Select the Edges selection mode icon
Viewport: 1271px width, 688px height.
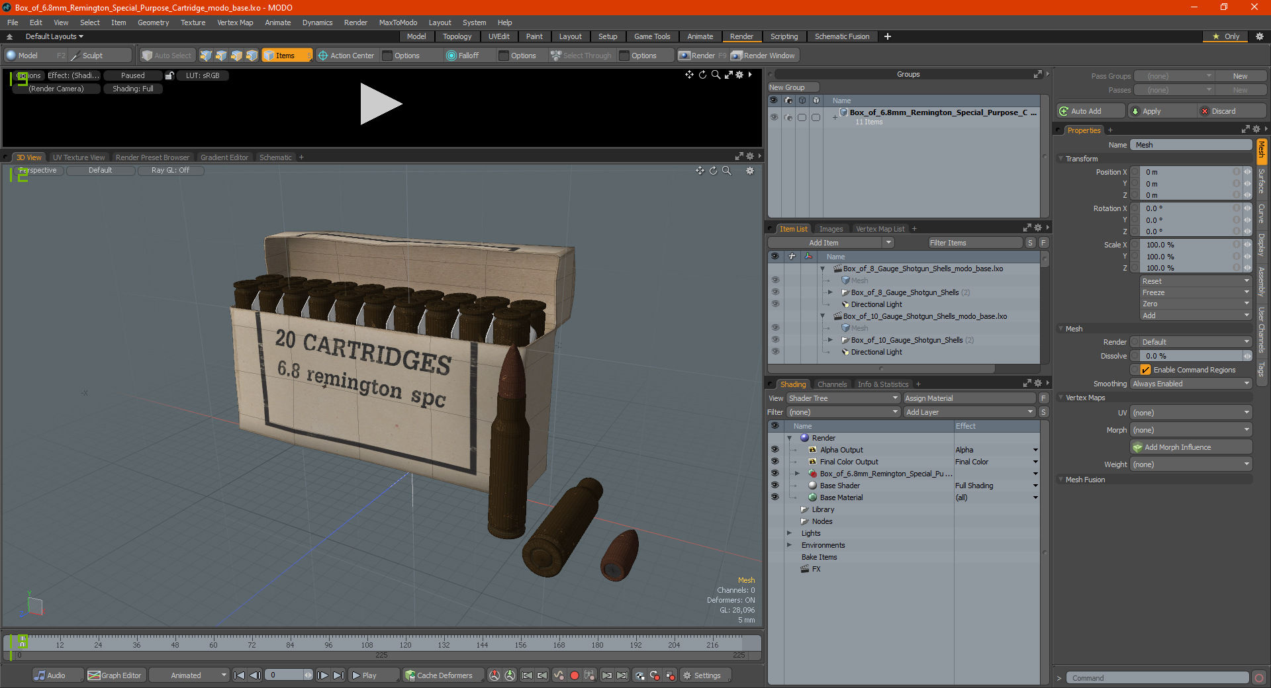pyautogui.click(x=221, y=56)
